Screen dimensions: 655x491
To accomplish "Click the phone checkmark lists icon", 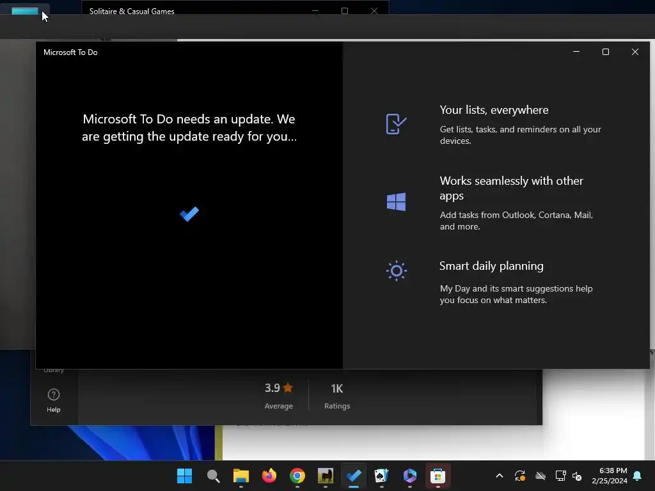I will 396,124.
